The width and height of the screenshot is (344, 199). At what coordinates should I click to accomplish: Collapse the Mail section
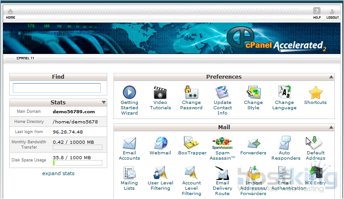331,127
